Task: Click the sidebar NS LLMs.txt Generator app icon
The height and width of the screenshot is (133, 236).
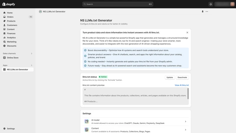Action: pyautogui.click(x=4, y=69)
